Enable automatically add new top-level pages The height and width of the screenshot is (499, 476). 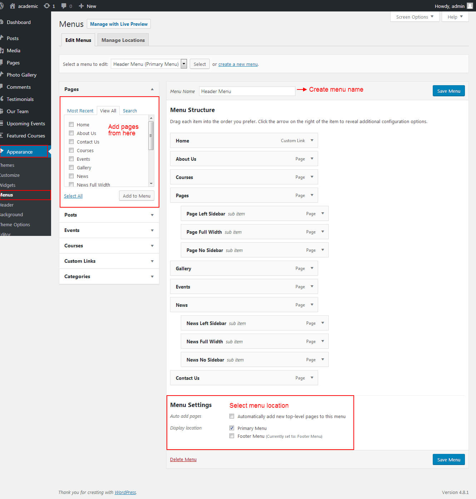(232, 416)
